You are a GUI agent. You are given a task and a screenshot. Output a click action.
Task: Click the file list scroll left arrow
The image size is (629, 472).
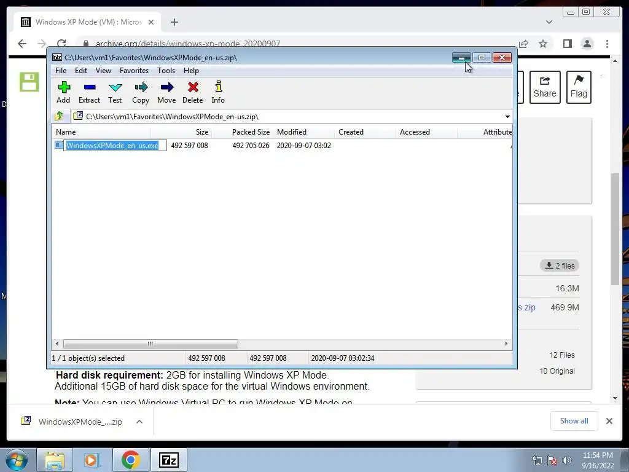(x=57, y=344)
